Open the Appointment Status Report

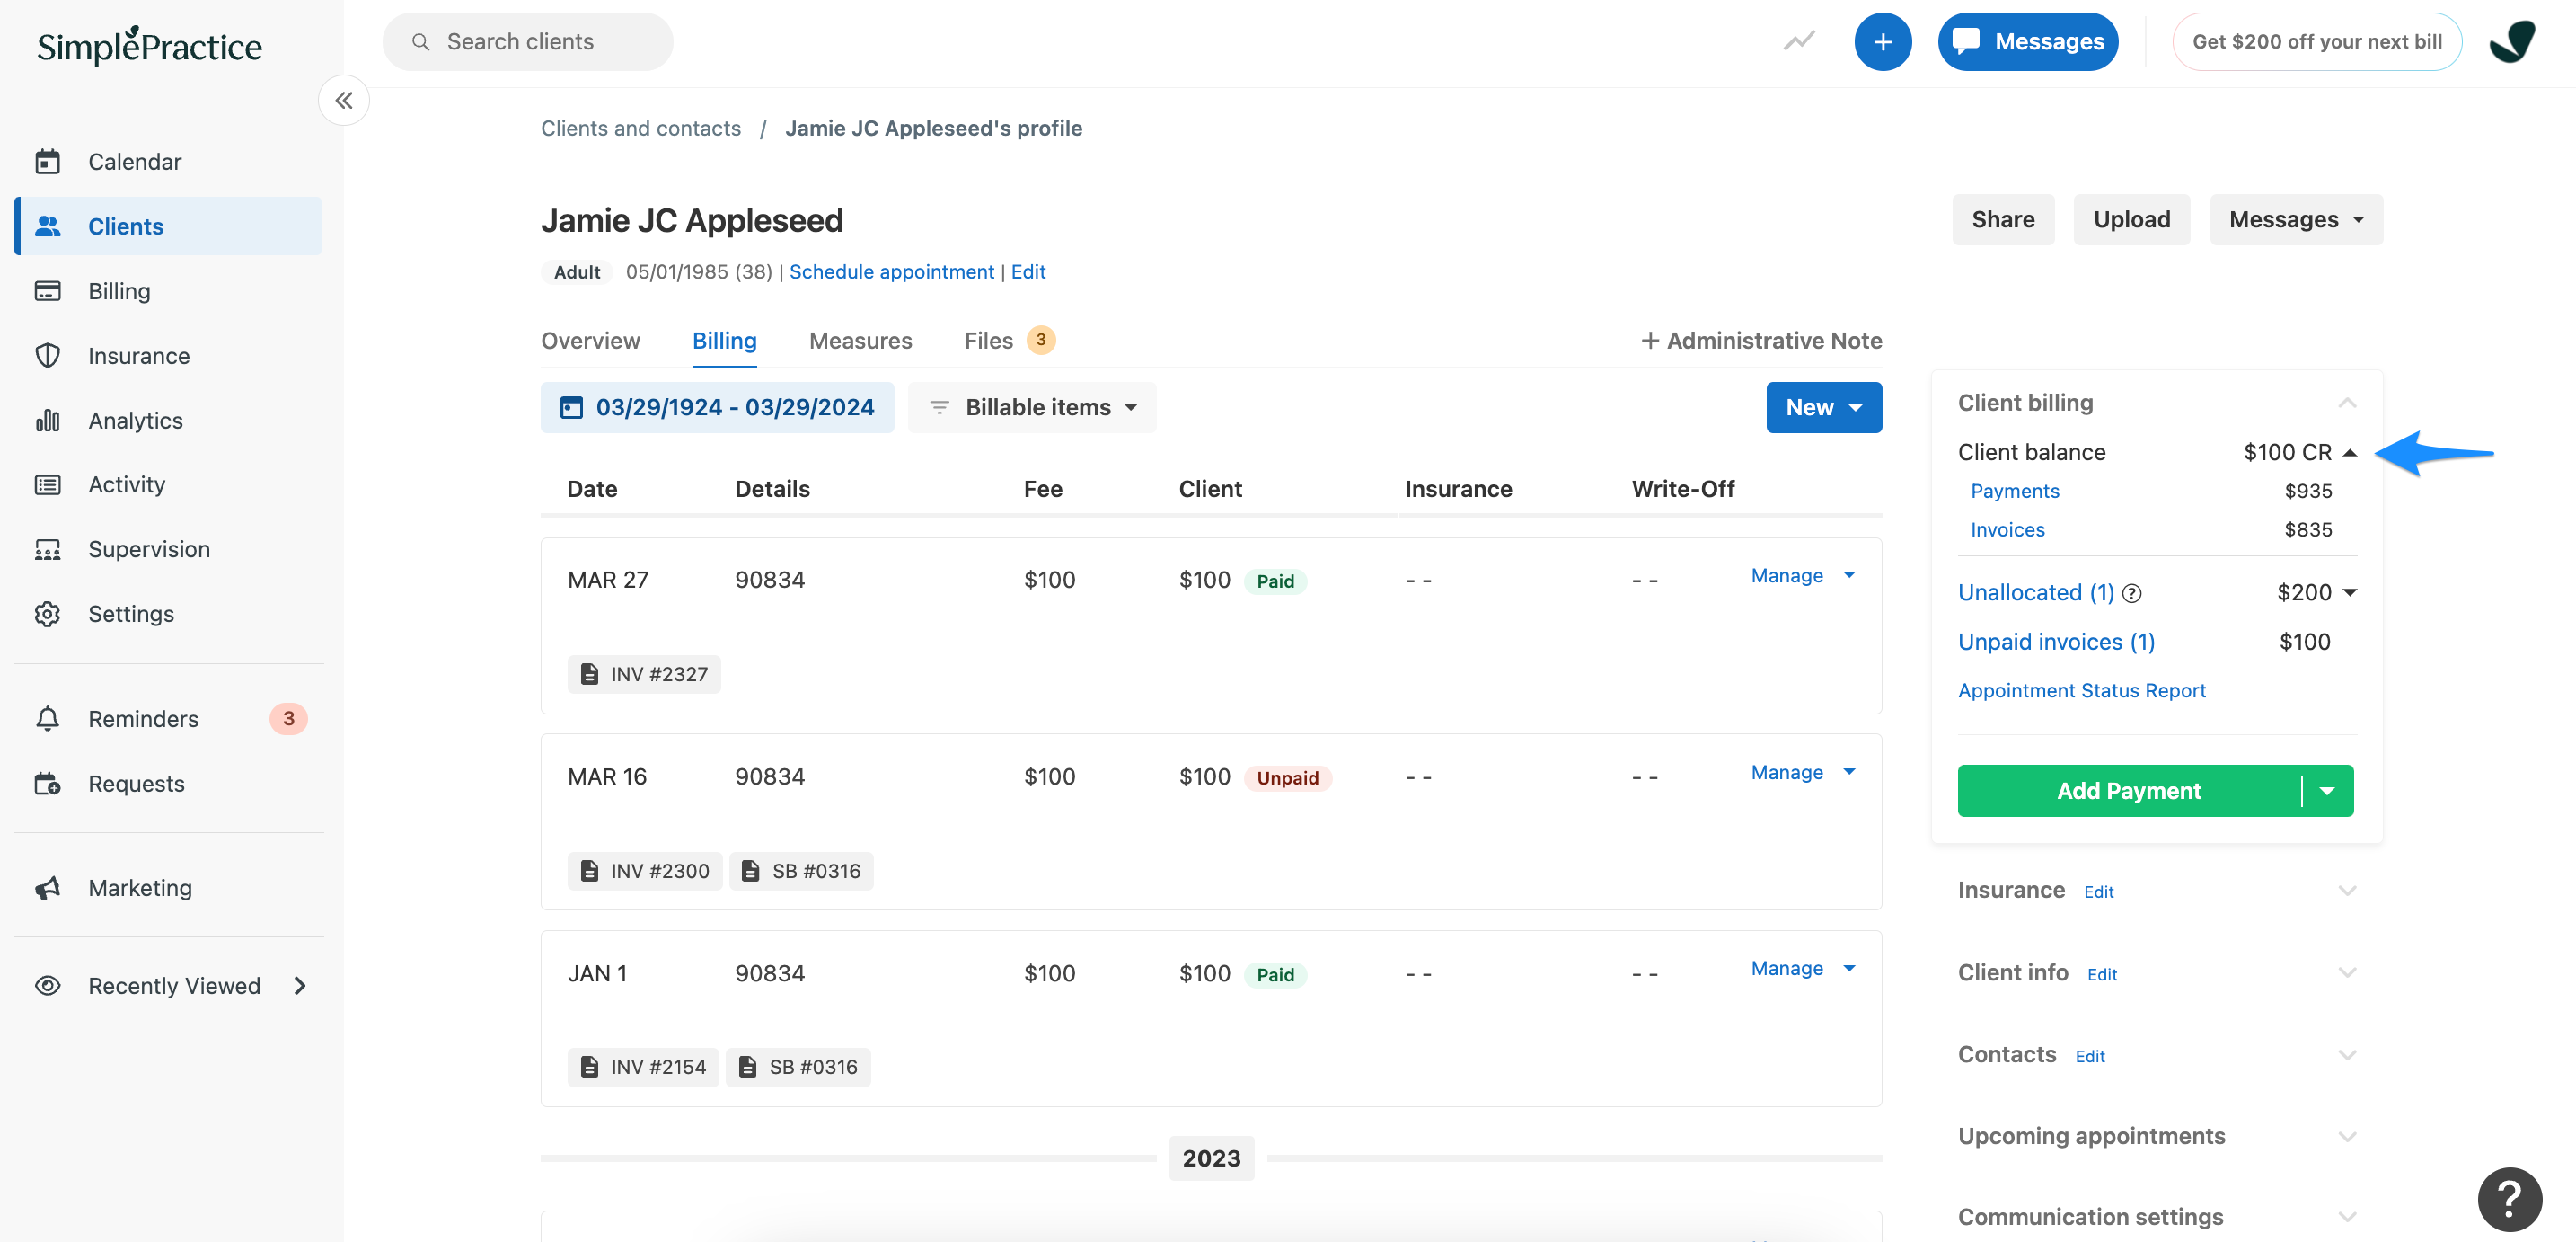pyautogui.click(x=2081, y=689)
